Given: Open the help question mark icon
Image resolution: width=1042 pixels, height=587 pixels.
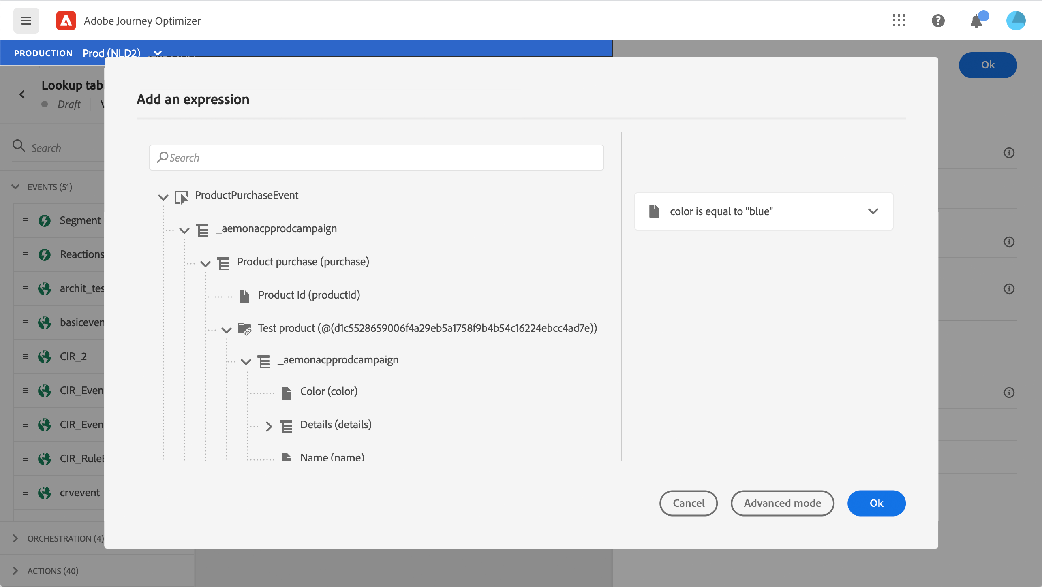Looking at the screenshot, I should pyautogui.click(x=938, y=21).
